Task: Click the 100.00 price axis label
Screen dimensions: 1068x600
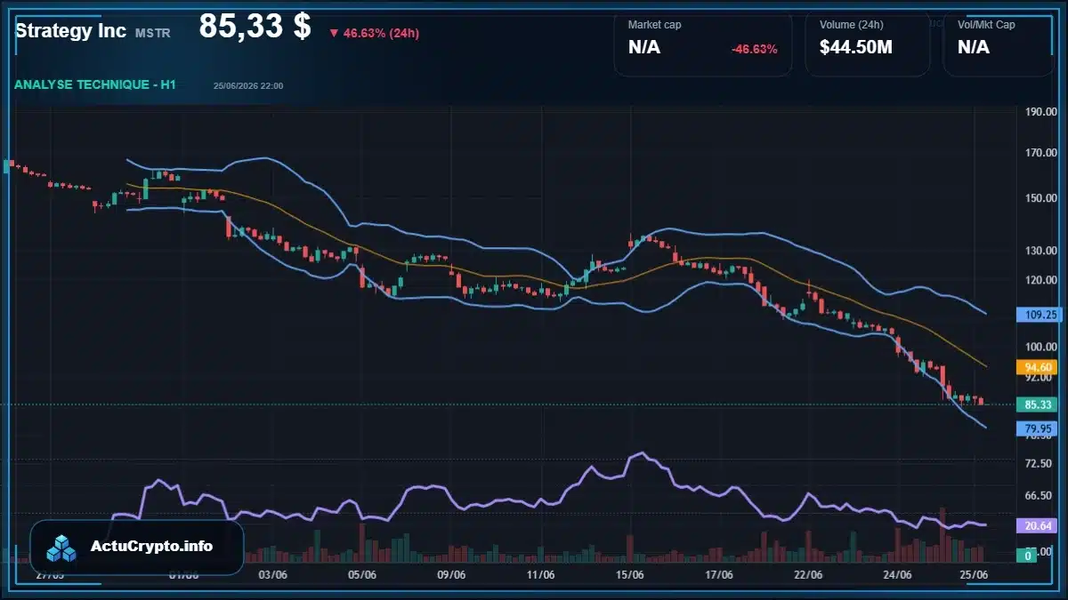Action: (1040, 347)
